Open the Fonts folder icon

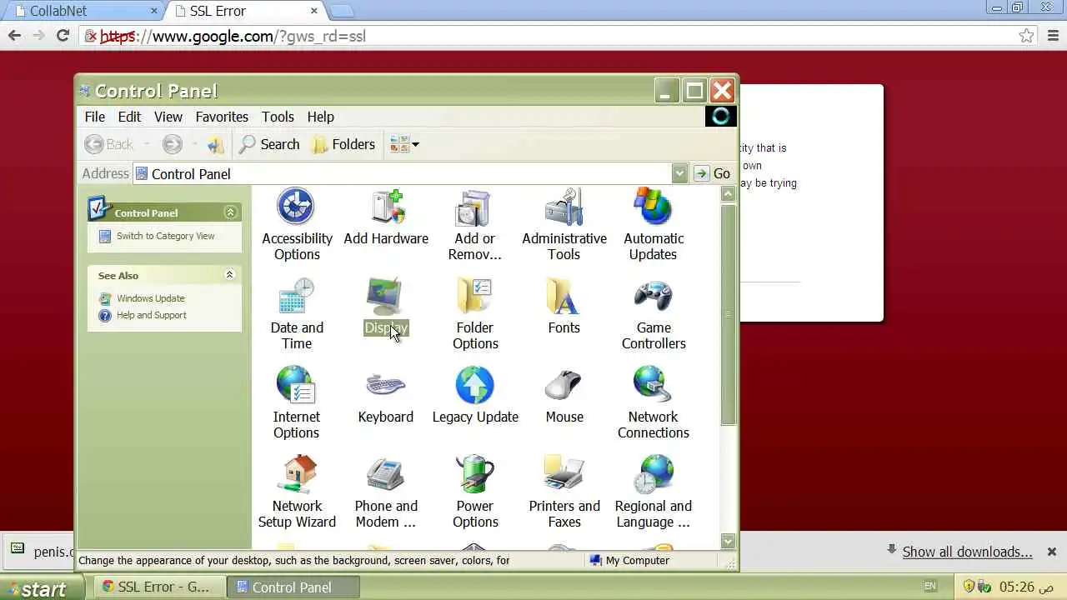tap(564, 307)
